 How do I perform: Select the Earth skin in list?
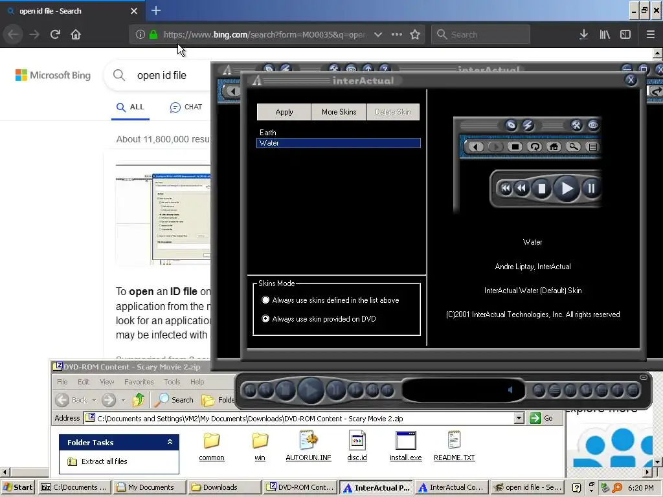click(338, 133)
